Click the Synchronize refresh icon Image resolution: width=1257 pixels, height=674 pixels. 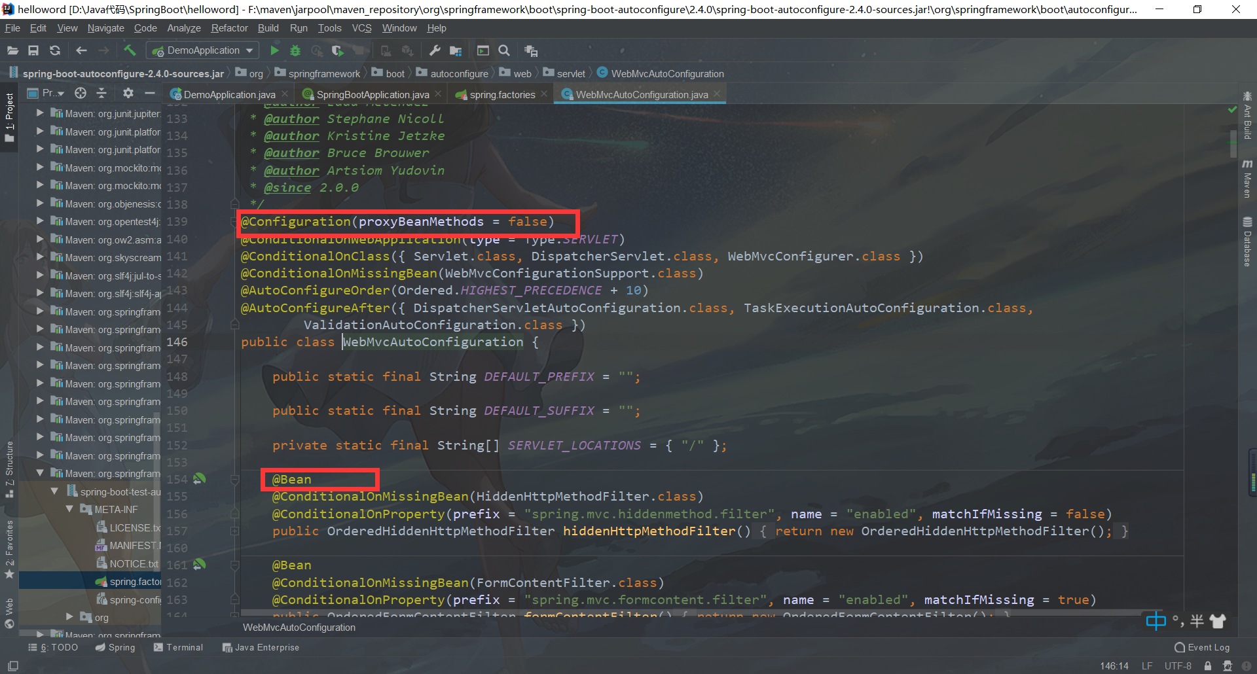pyautogui.click(x=55, y=50)
